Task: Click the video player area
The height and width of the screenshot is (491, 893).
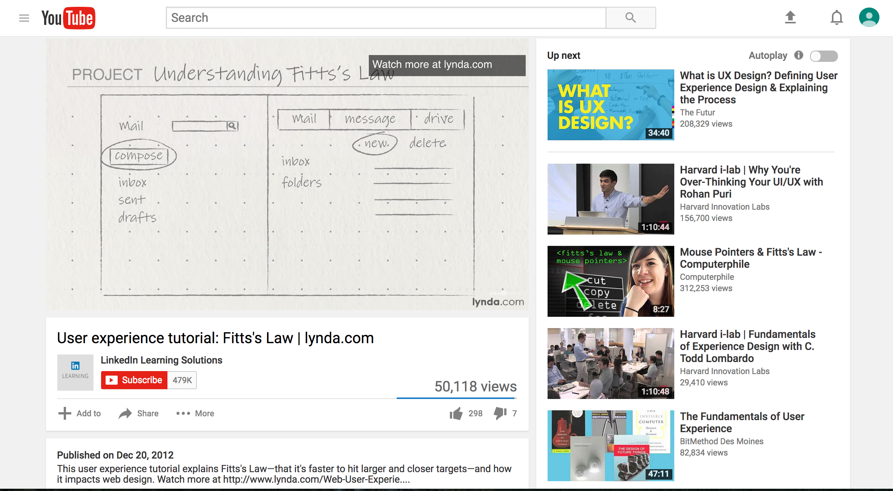Action: [287, 174]
